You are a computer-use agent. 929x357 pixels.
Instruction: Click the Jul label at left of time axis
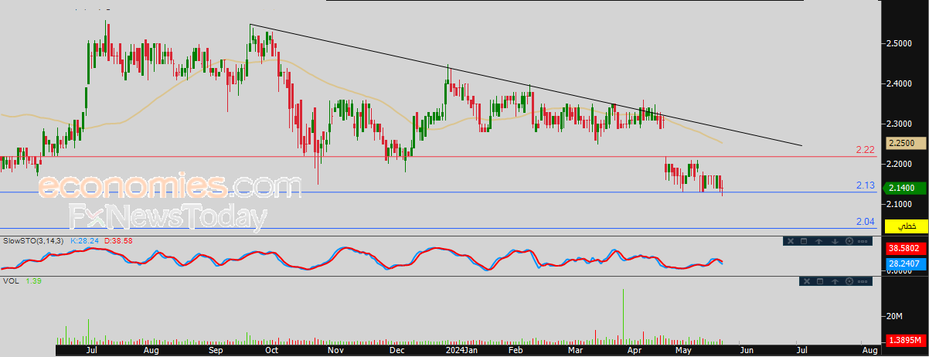91,350
